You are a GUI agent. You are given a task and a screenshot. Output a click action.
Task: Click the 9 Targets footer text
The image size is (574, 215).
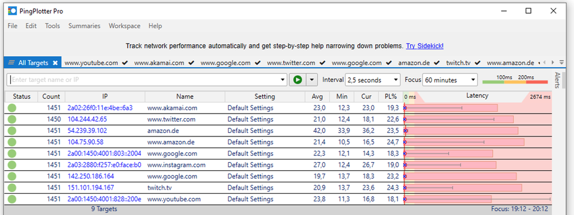point(104,209)
